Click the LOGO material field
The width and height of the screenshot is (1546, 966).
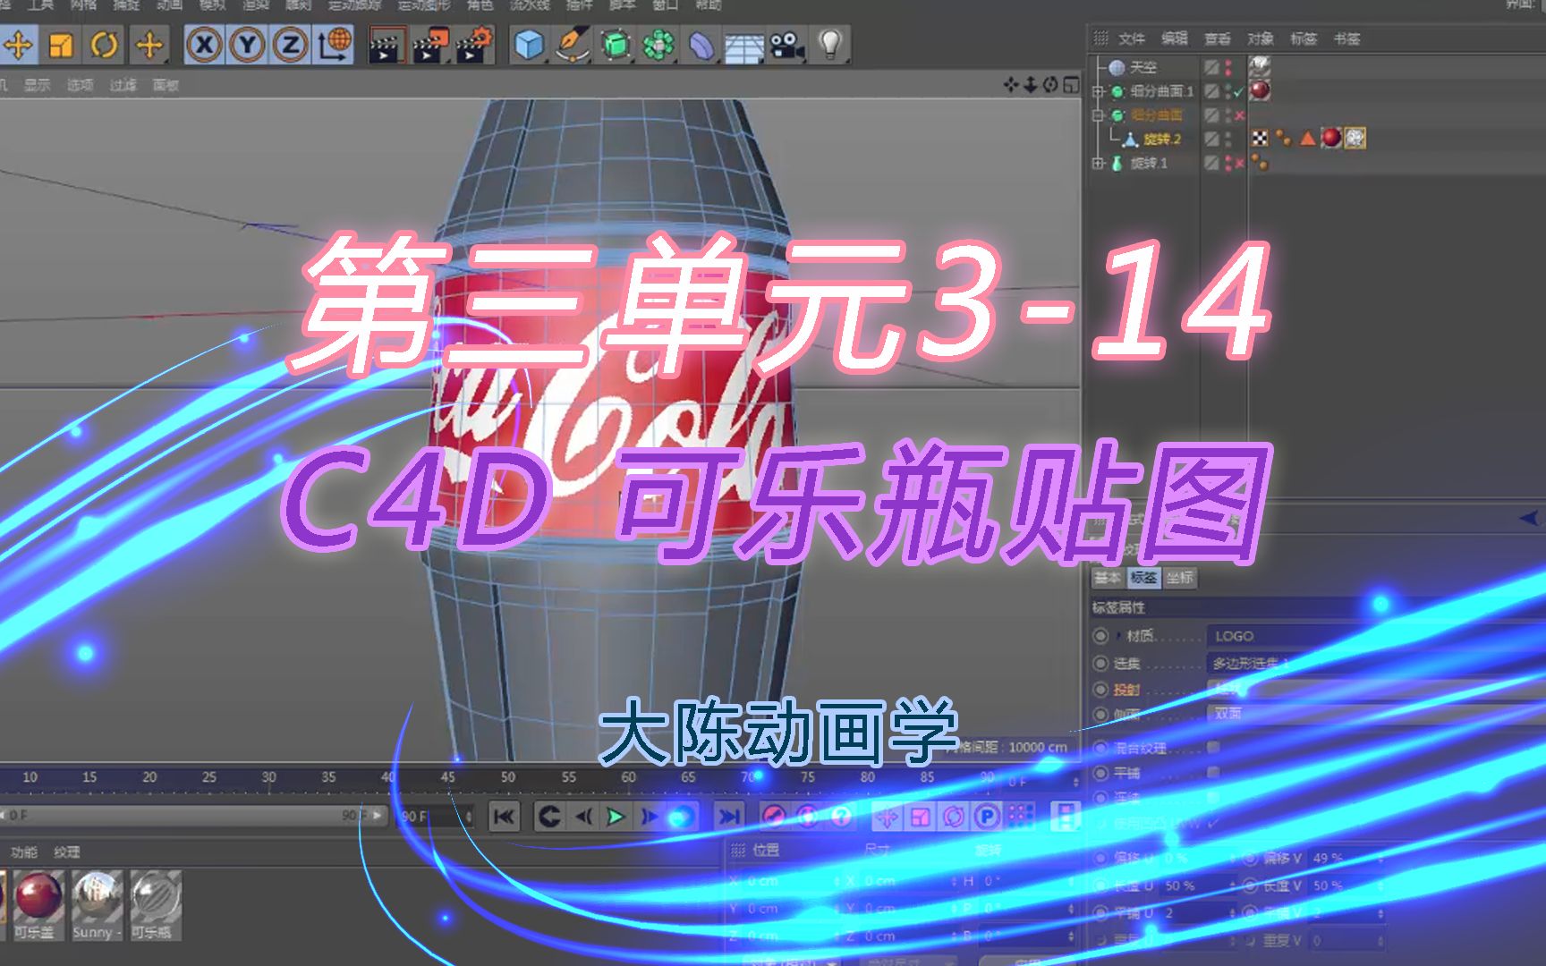tap(1375, 636)
